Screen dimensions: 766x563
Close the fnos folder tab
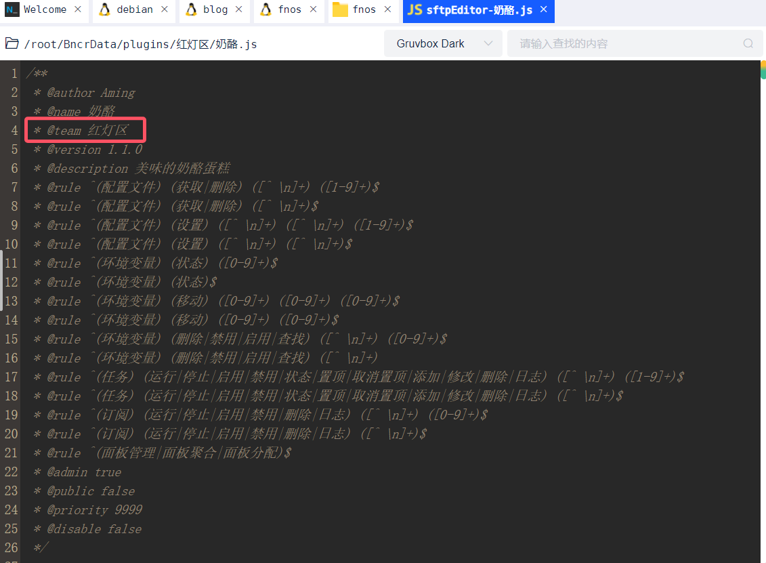(387, 9)
